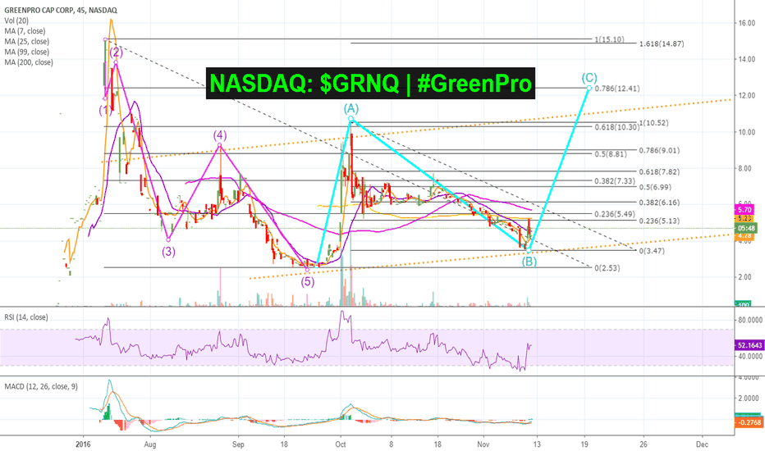The image size is (765, 451).
Task: Click the Fibonacci level 0.618(7.82)
Action: point(660,171)
